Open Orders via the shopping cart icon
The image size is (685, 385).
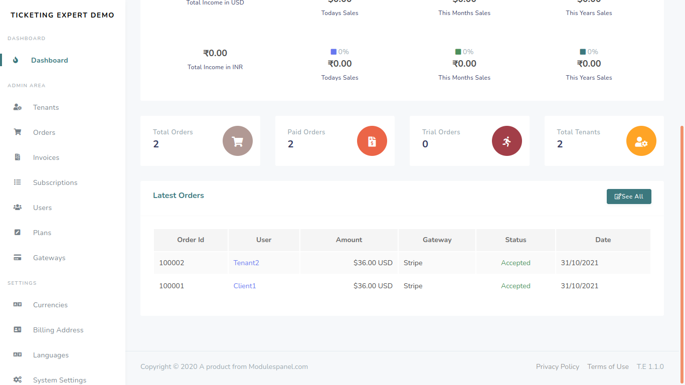point(17,132)
